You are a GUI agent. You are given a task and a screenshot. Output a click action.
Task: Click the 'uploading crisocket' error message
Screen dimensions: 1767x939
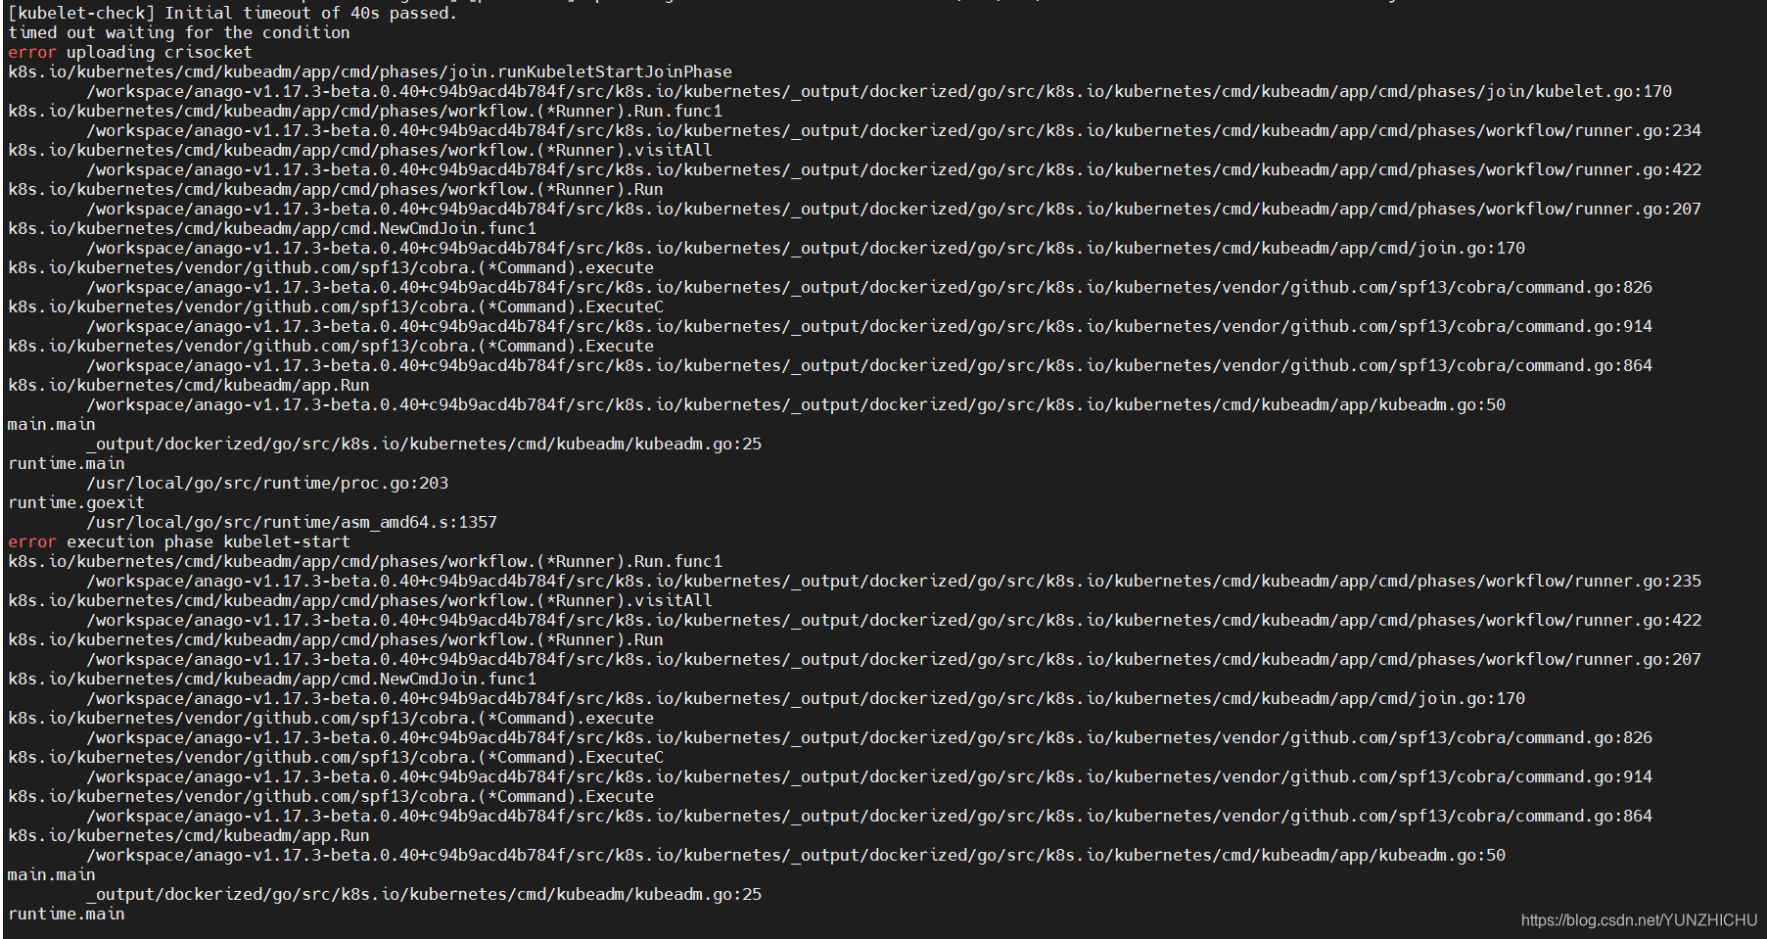[x=130, y=53]
